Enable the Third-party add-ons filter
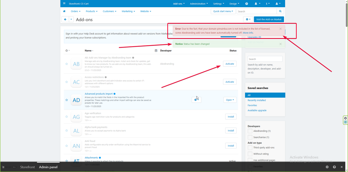Screen dimensions: 348x172 pos(250,147)
